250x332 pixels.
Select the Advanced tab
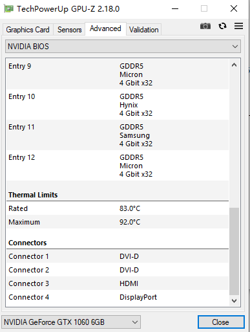point(105,28)
